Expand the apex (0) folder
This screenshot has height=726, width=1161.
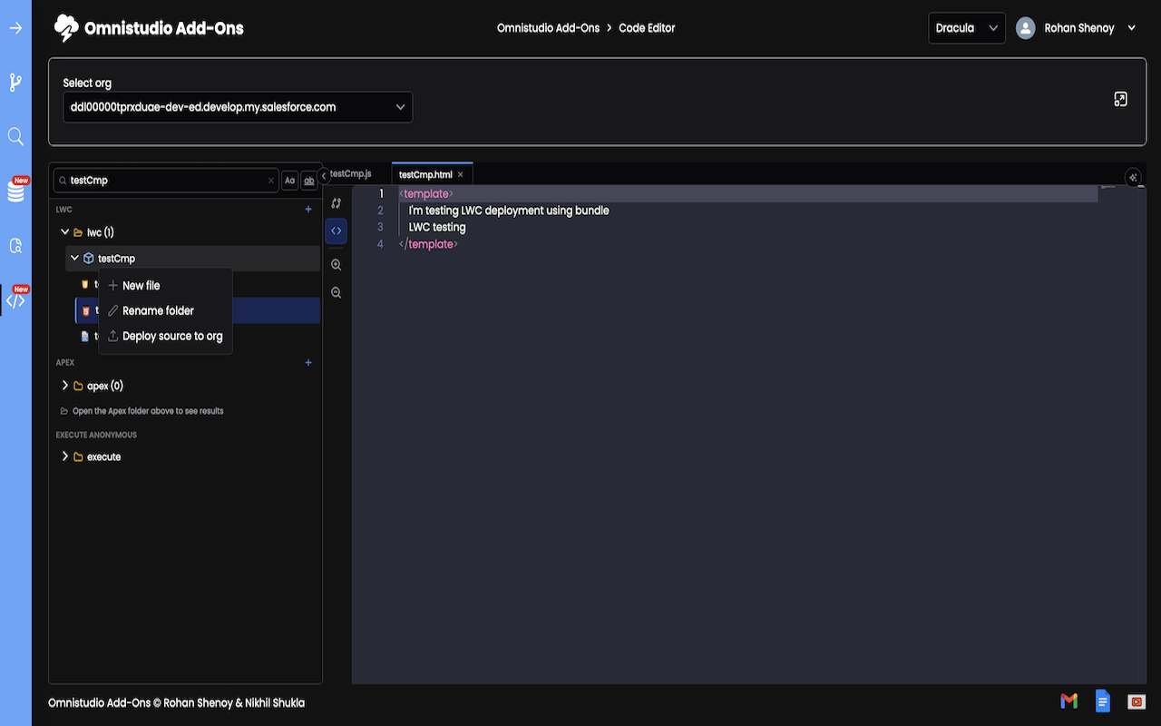(x=65, y=386)
